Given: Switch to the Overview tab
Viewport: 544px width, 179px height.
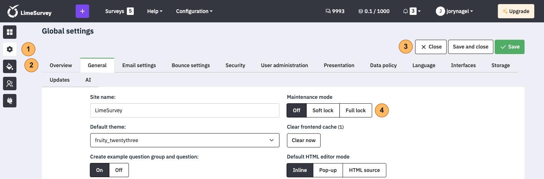Looking at the screenshot, I should 61,65.
